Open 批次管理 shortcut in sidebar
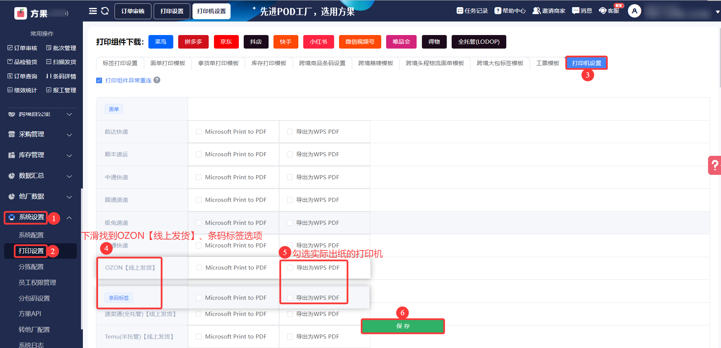 pos(61,48)
